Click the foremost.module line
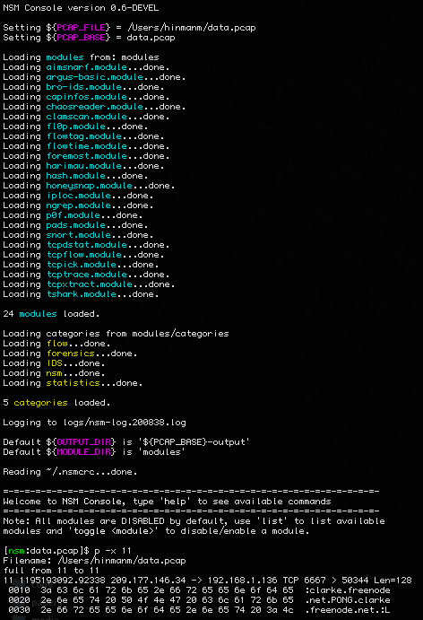Image resolution: width=423 pixels, height=620 pixels. pos(86,156)
